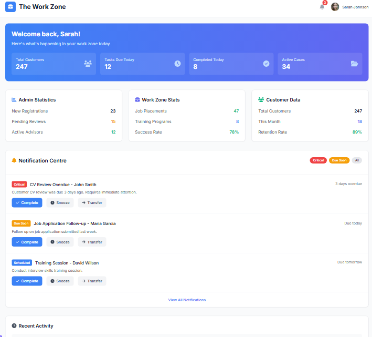Snooze the Training Session with David Wilson

point(60,281)
